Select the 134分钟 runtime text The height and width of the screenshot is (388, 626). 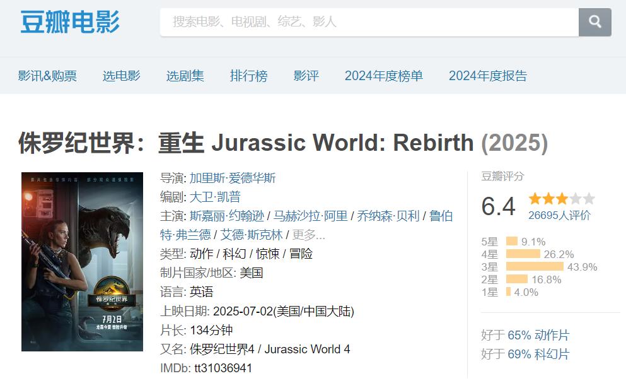point(211,331)
